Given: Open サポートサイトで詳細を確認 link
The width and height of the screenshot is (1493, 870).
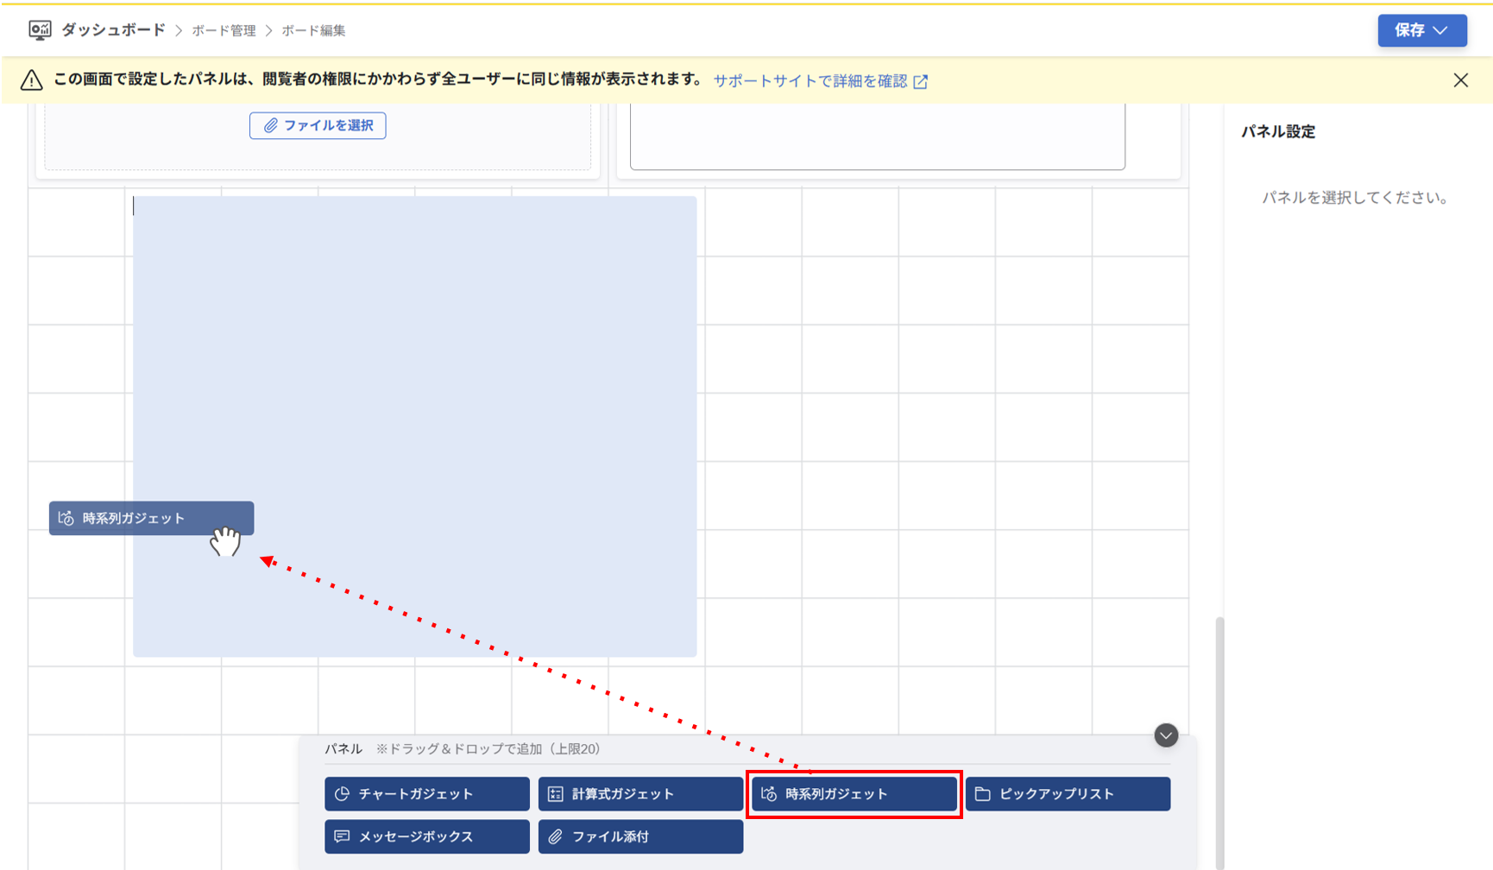Looking at the screenshot, I should [x=809, y=80].
